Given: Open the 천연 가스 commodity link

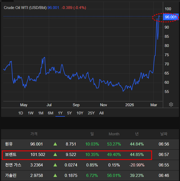Looking at the screenshot, I should coord(13,165).
